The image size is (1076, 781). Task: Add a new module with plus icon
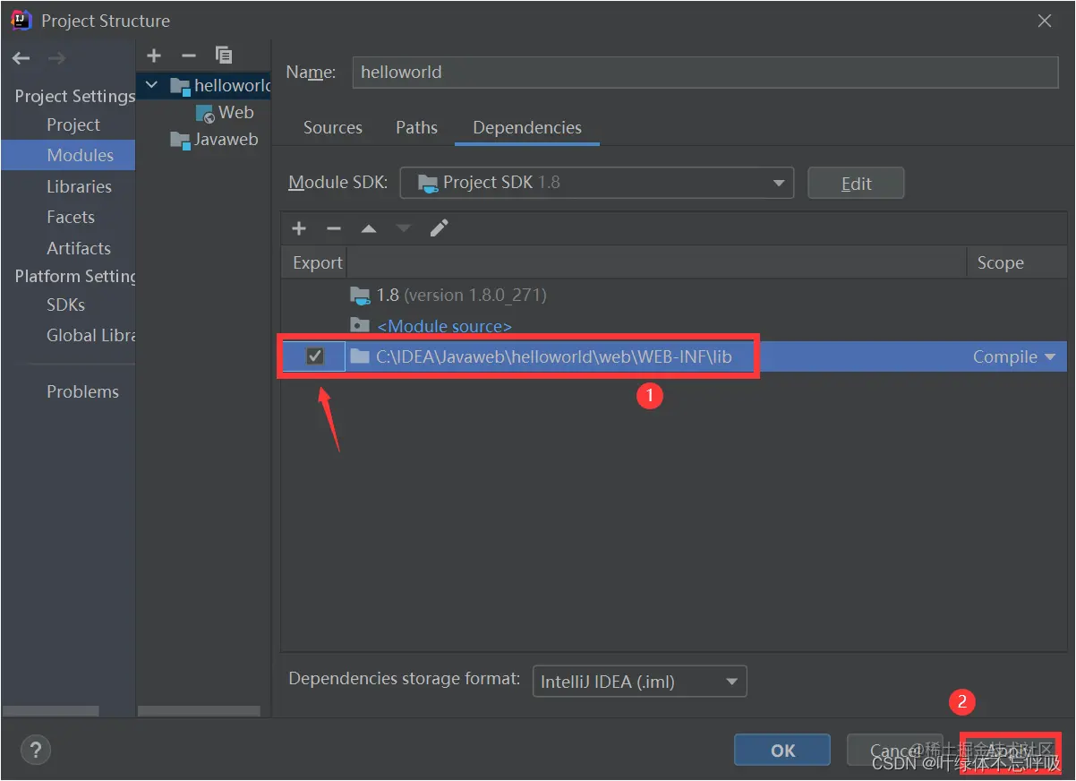tap(154, 56)
